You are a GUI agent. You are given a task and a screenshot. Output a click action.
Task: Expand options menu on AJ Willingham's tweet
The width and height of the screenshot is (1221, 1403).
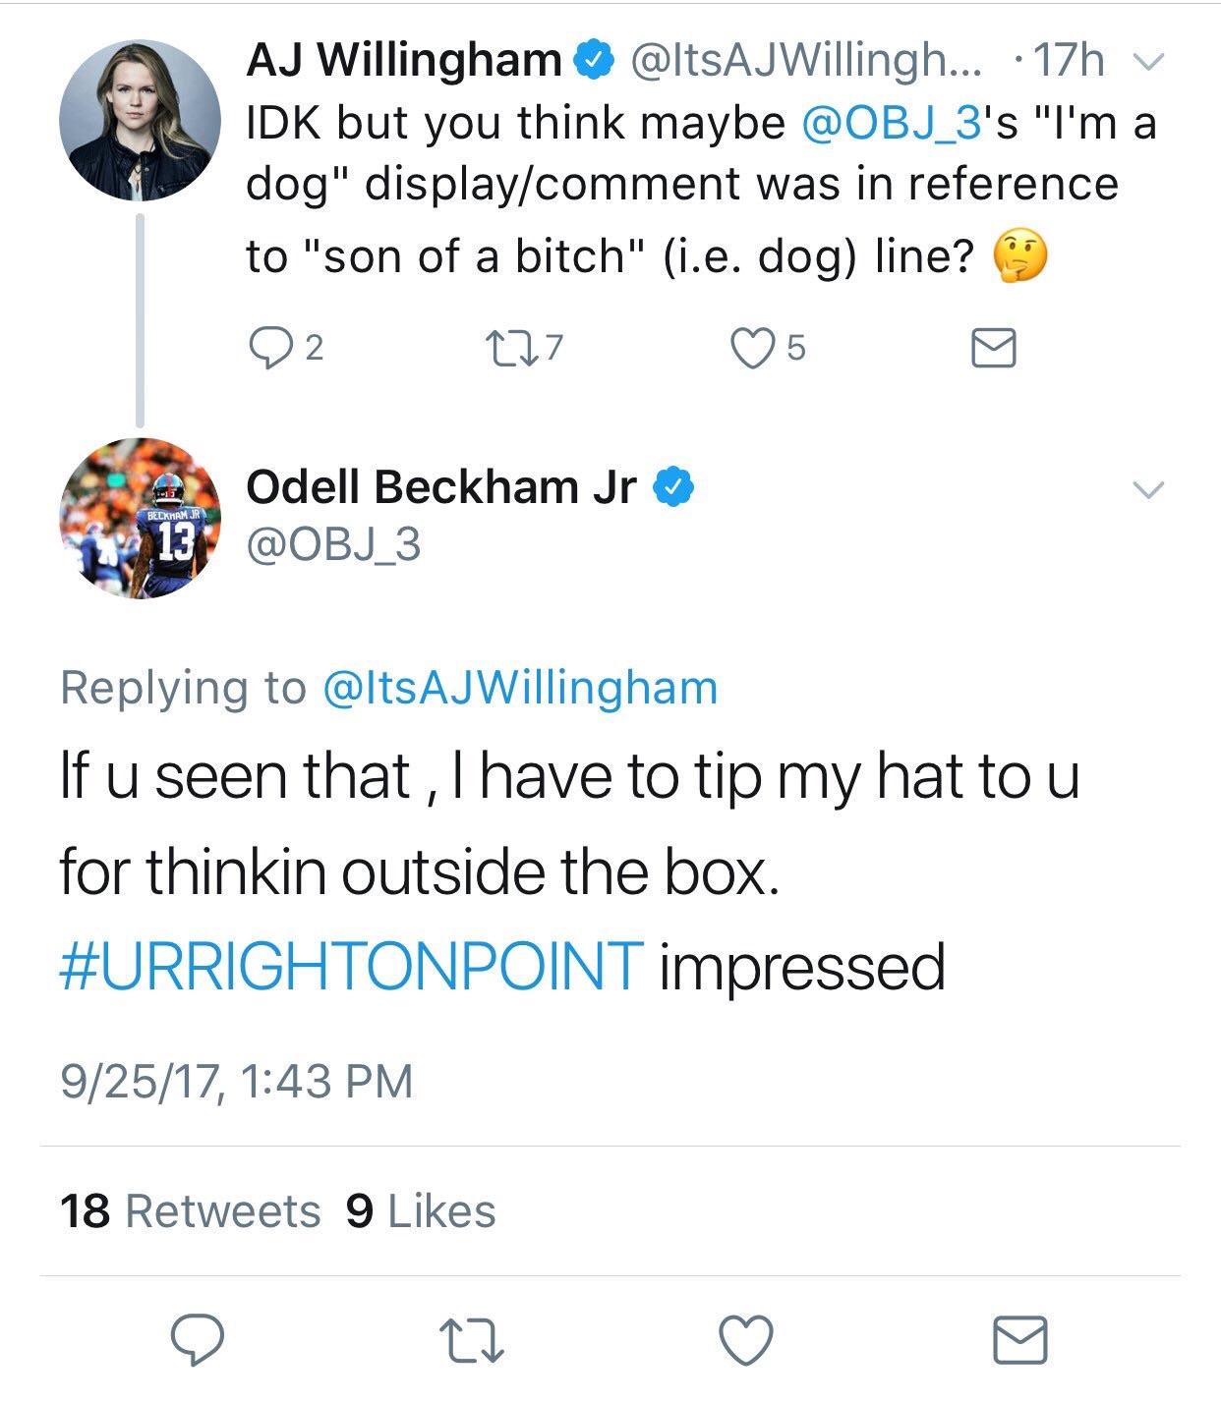[x=1148, y=61]
